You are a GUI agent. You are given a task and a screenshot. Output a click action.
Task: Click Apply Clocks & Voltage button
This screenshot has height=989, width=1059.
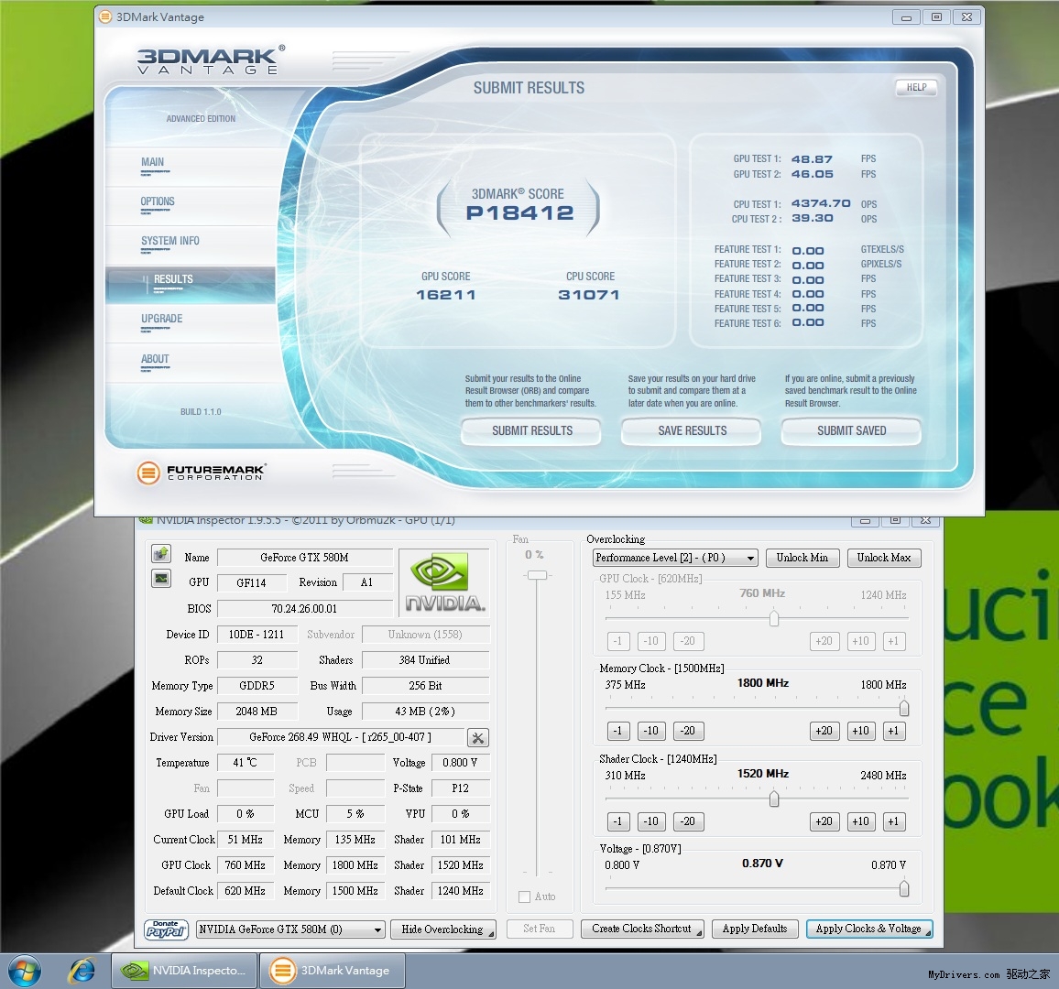tap(868, 929)
